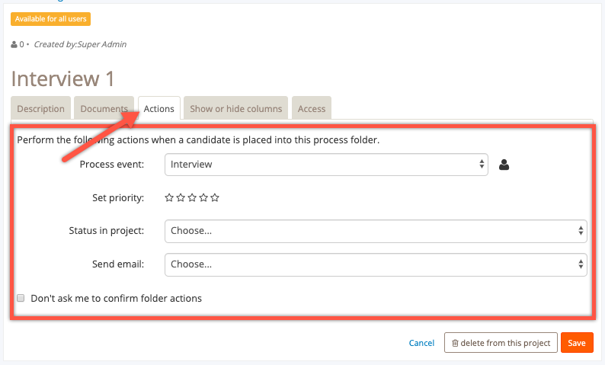Click the Cancel link

click(421, 343)
